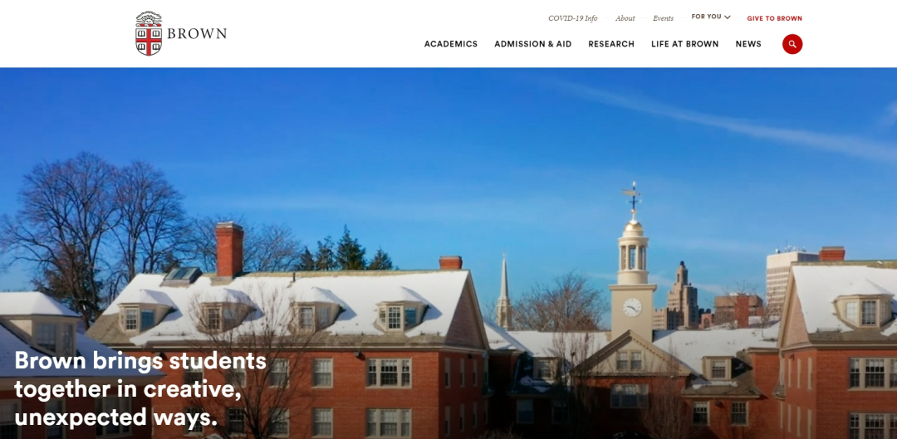The height and width of the screenshot is (439, 897).
Task: Click the red brick chimney in hero image
Action: (x=229, y=250)
